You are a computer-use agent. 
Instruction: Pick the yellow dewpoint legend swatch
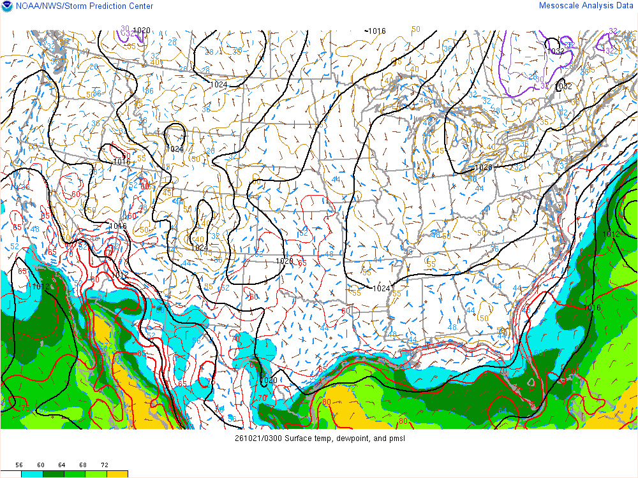click(x=117, y=474)
